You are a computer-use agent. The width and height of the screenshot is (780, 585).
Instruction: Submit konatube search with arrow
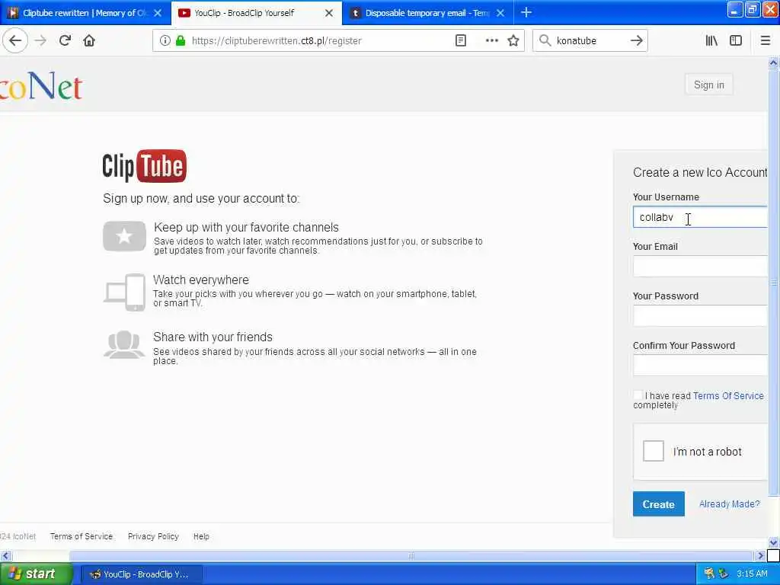[636, 41]
